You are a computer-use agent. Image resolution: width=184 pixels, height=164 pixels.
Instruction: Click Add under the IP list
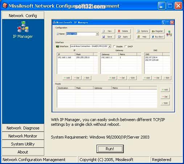[67, 78]
